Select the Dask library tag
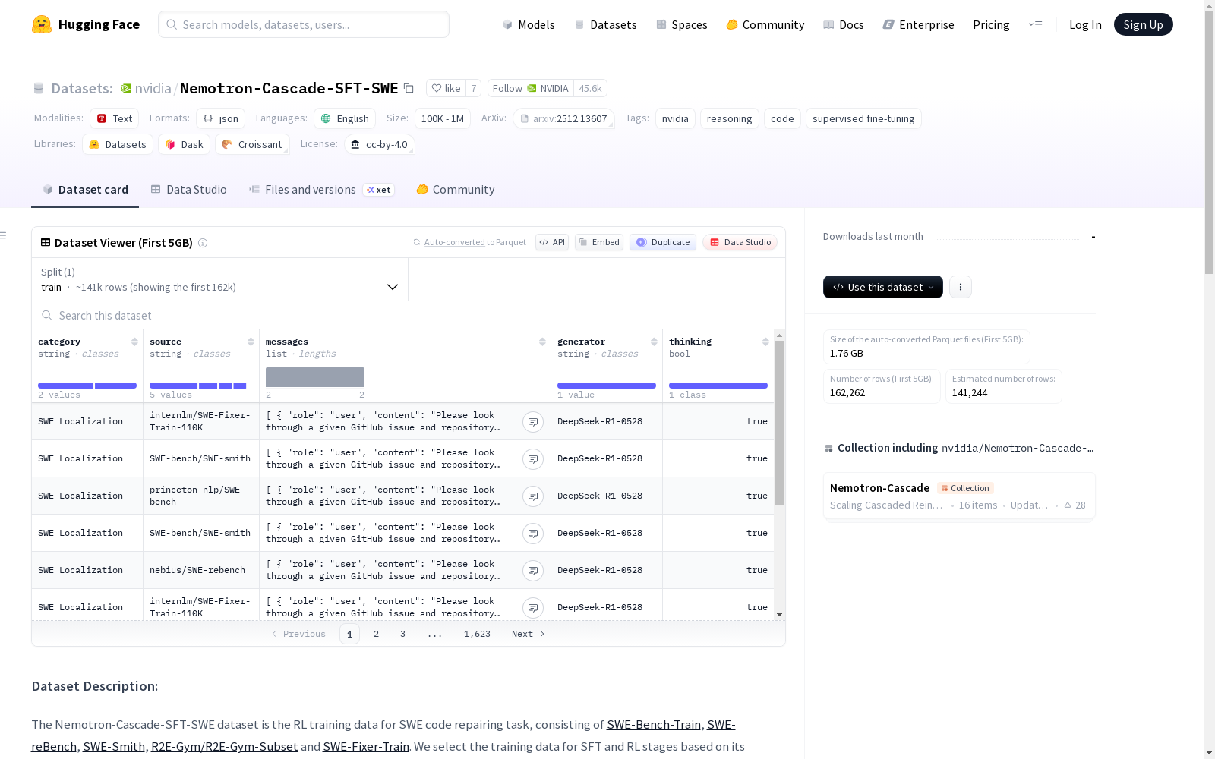This screenshot has height=759, width=1215. pyautogui.click(x=184, y=145)
